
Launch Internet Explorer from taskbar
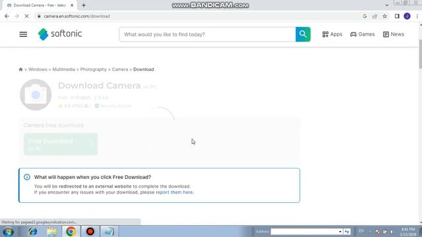coord(32,232)
